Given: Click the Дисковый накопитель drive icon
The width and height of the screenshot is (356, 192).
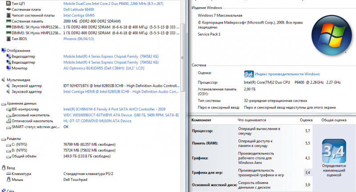Looking at the screenshot, I should click(8, 115).
